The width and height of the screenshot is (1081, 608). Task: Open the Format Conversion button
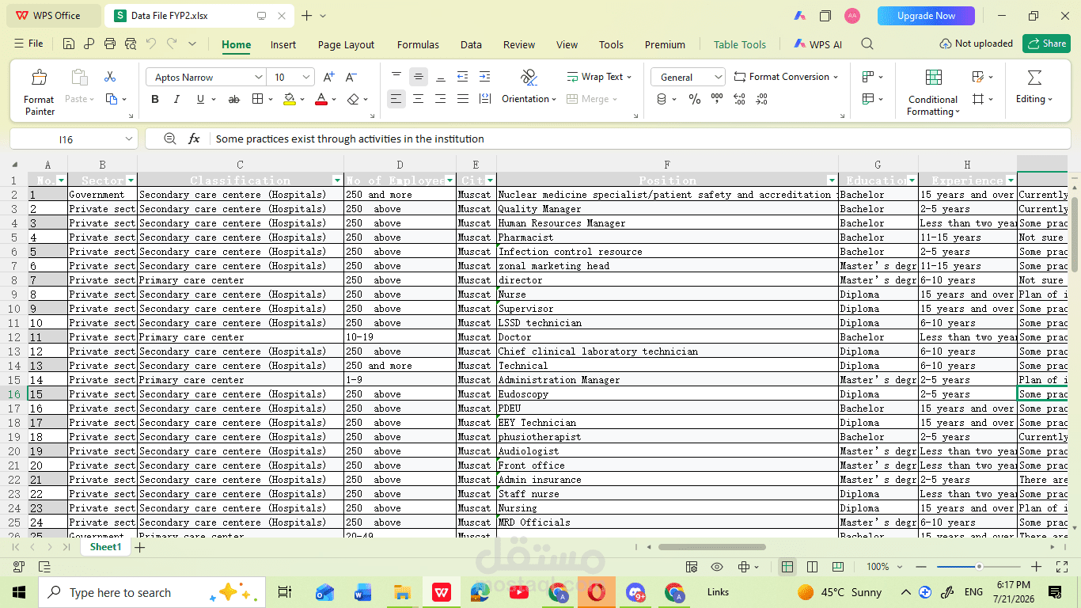coord(786,77)
